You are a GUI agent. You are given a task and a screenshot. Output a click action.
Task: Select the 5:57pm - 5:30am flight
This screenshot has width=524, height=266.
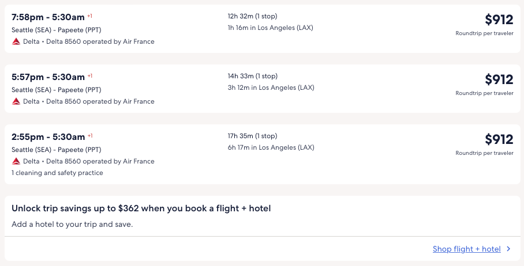coord(48,77)
